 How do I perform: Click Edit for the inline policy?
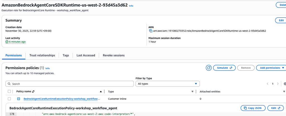click(275, 108)
